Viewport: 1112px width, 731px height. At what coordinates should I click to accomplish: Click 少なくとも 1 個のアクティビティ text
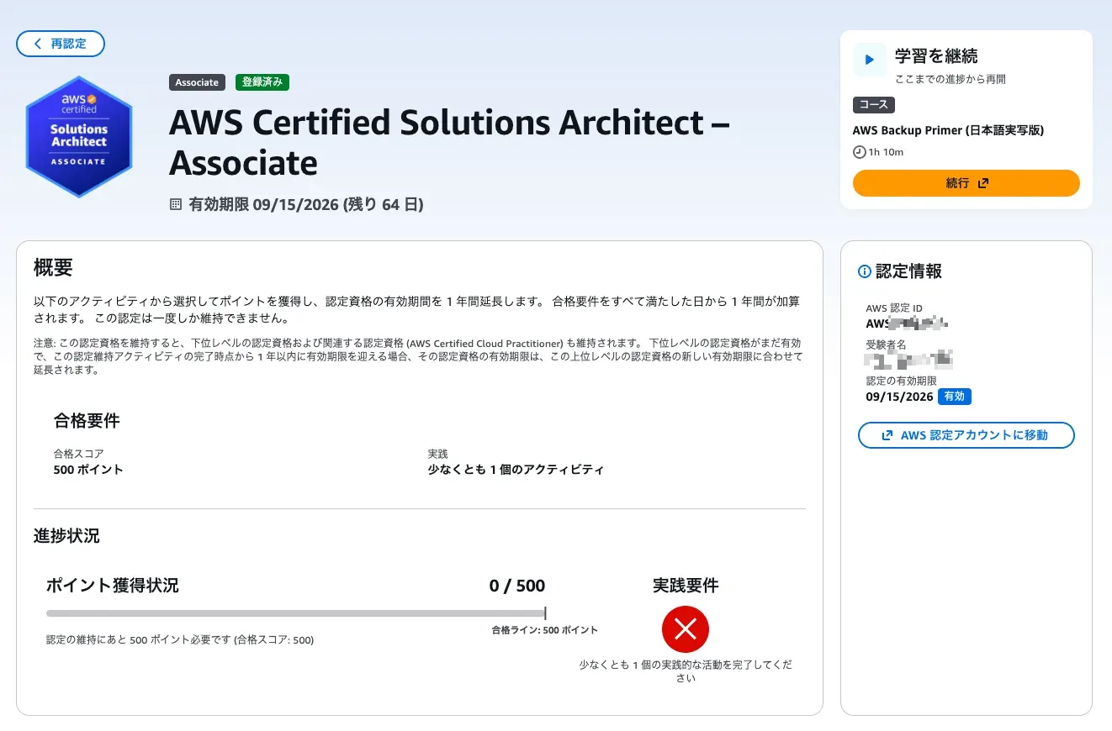tap(516, 470)
